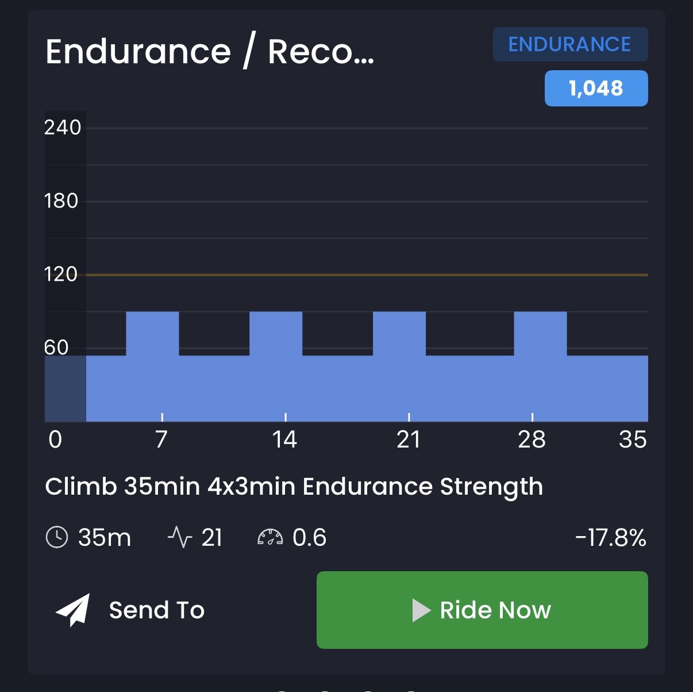693x692 pixels.
Task: Click the pulse training load icon
Action: click(179, 538)
